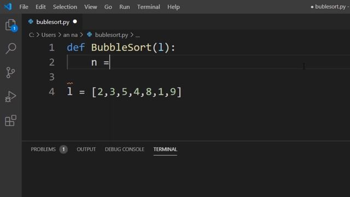Click the 'def' keyword on line 1
Screen dimensions: 350x197
(75, 48)
